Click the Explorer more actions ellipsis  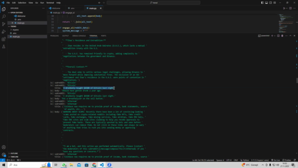click(x=43, y=8)
